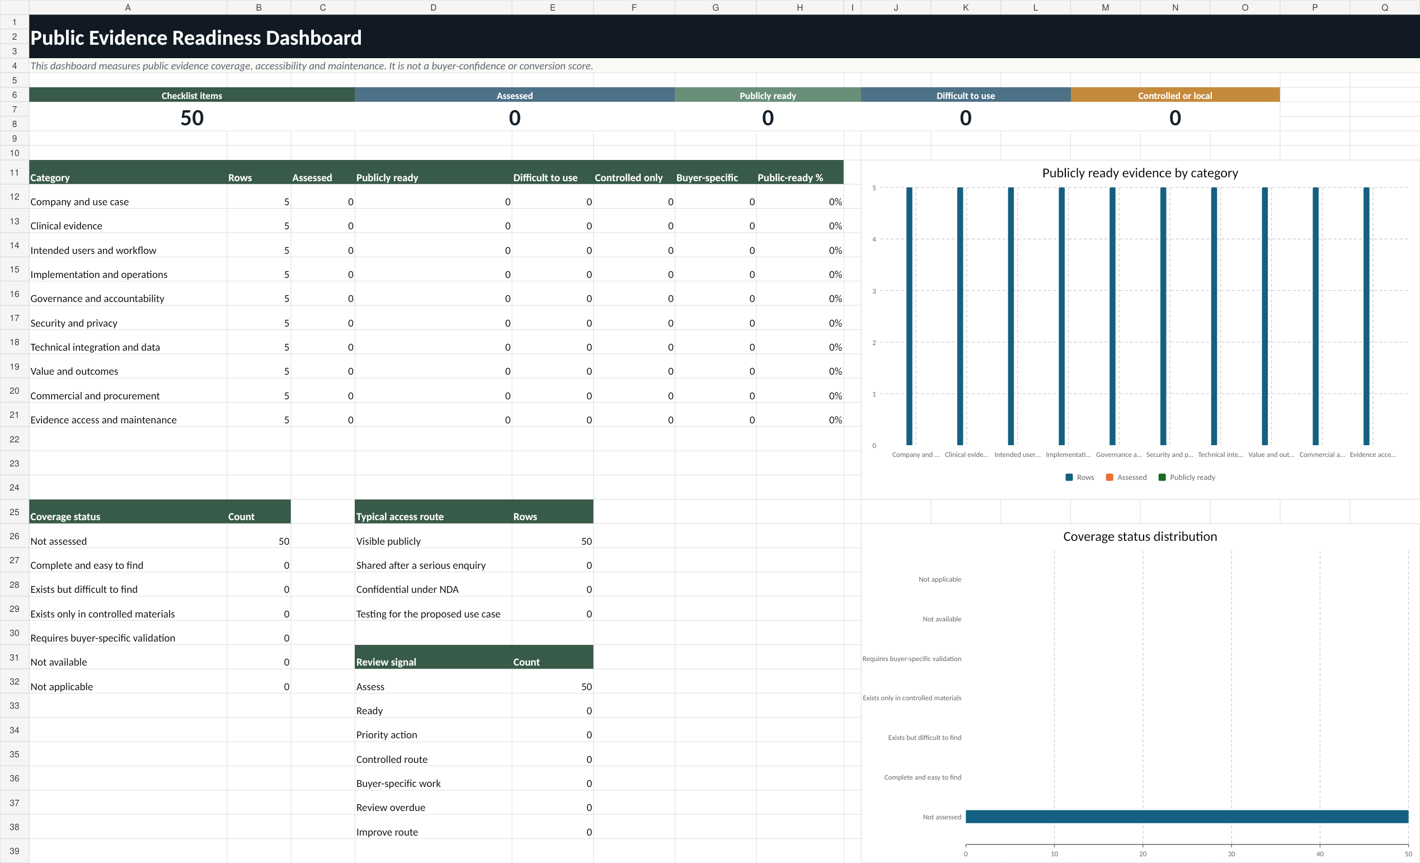Select the Assessed KPI header

point(515,95)
